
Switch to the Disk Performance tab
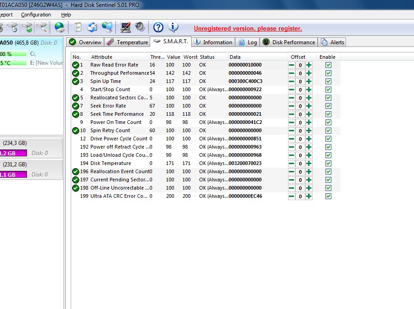tap(289, 42)
